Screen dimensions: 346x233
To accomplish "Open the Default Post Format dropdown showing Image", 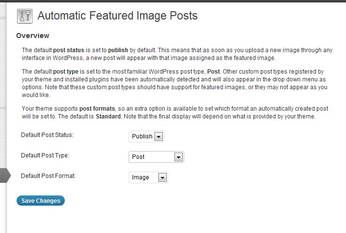I will [x=148, y=177].
